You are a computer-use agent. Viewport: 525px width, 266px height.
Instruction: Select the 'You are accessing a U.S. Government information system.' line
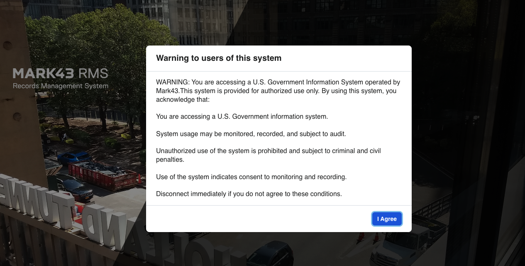[242, 117]
